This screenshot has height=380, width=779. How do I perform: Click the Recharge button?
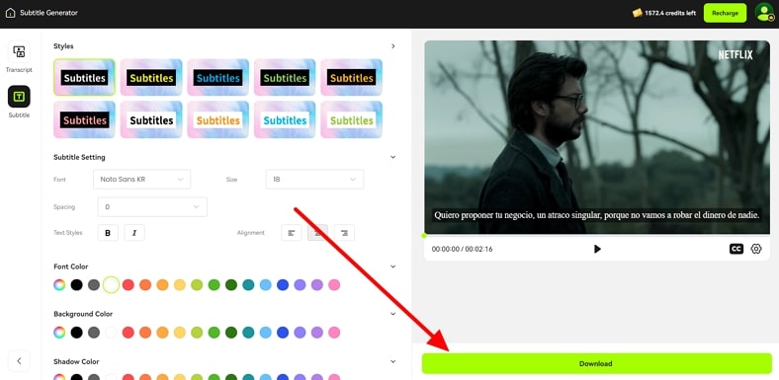point(725,13)
